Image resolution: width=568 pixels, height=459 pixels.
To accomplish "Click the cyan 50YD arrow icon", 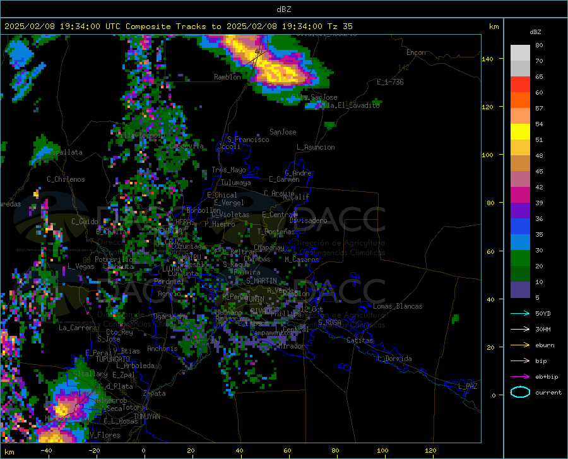I will coord(520,313).
